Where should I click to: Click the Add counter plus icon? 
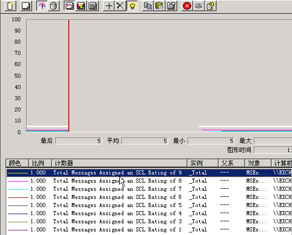(109, 6)
